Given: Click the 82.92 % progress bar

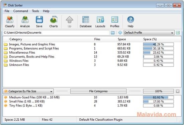Looking at the screenshot, I should [x=159, y=97].
